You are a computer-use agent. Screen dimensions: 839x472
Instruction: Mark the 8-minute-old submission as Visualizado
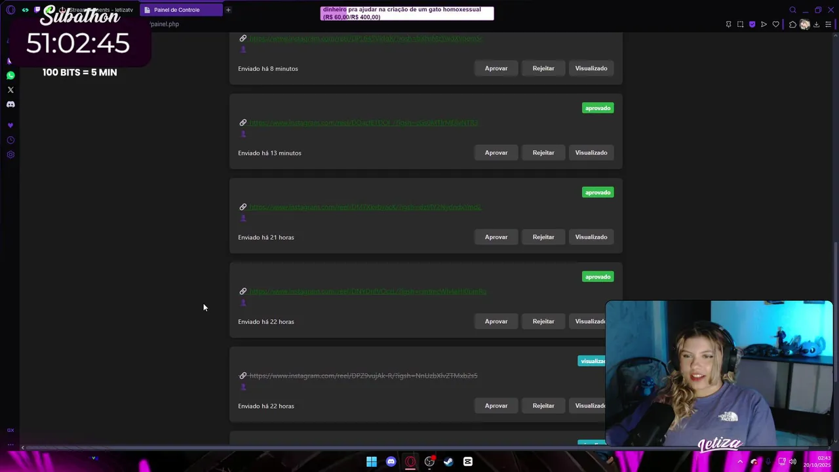tap(591, 68)
